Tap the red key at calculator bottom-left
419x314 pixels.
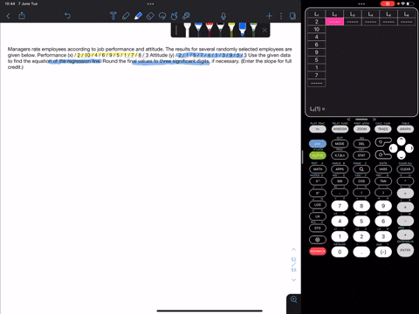(318, 251)
